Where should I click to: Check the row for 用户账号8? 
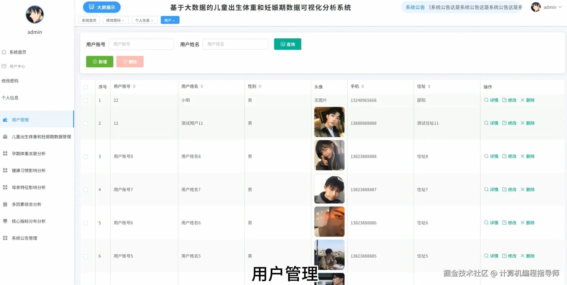pos(85,157)
